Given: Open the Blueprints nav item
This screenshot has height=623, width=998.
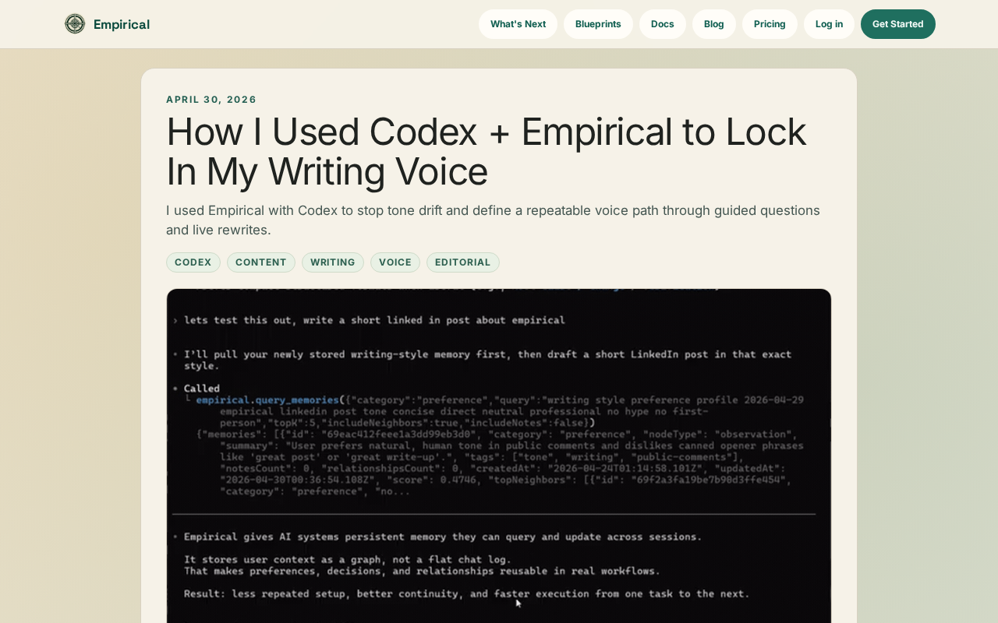Looking at the screenshot, I should tap(598, 24).
